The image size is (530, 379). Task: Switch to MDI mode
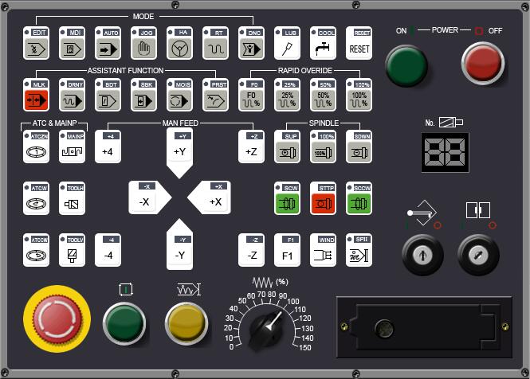coord(71,42)
